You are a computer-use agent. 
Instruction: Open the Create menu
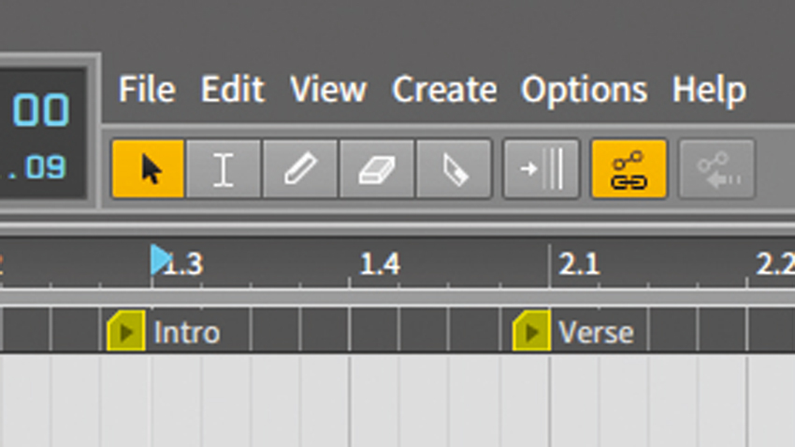tap(444, 90)
